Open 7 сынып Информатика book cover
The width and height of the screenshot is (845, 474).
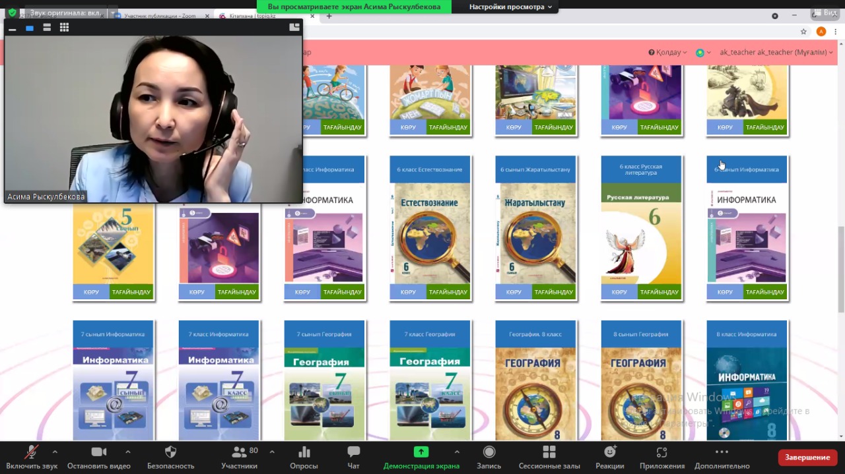(x=113, y=394)
